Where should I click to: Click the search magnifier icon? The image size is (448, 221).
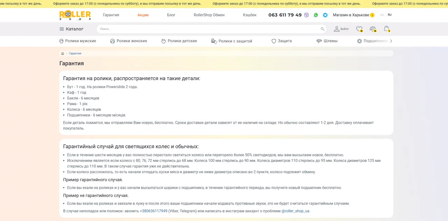[322, 29]
